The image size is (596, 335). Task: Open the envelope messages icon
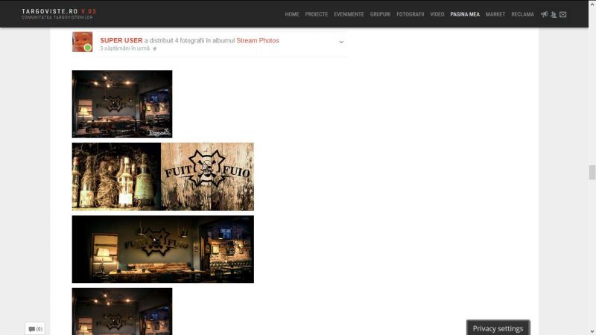tap(563, 14)
